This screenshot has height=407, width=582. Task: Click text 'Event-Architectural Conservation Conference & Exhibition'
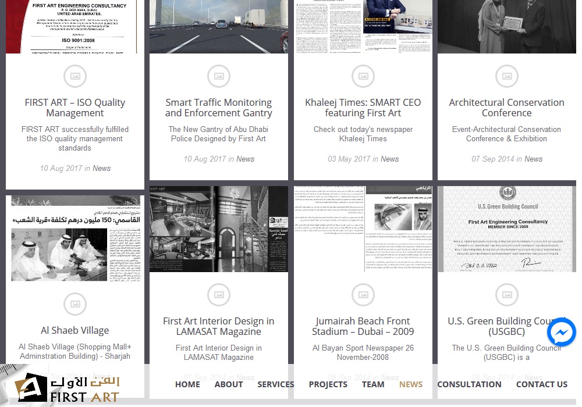tap(507, 134)
